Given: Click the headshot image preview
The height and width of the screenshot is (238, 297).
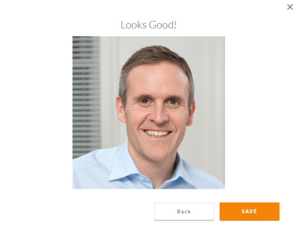Looking at the screenshot, I should tap(148, 113).
